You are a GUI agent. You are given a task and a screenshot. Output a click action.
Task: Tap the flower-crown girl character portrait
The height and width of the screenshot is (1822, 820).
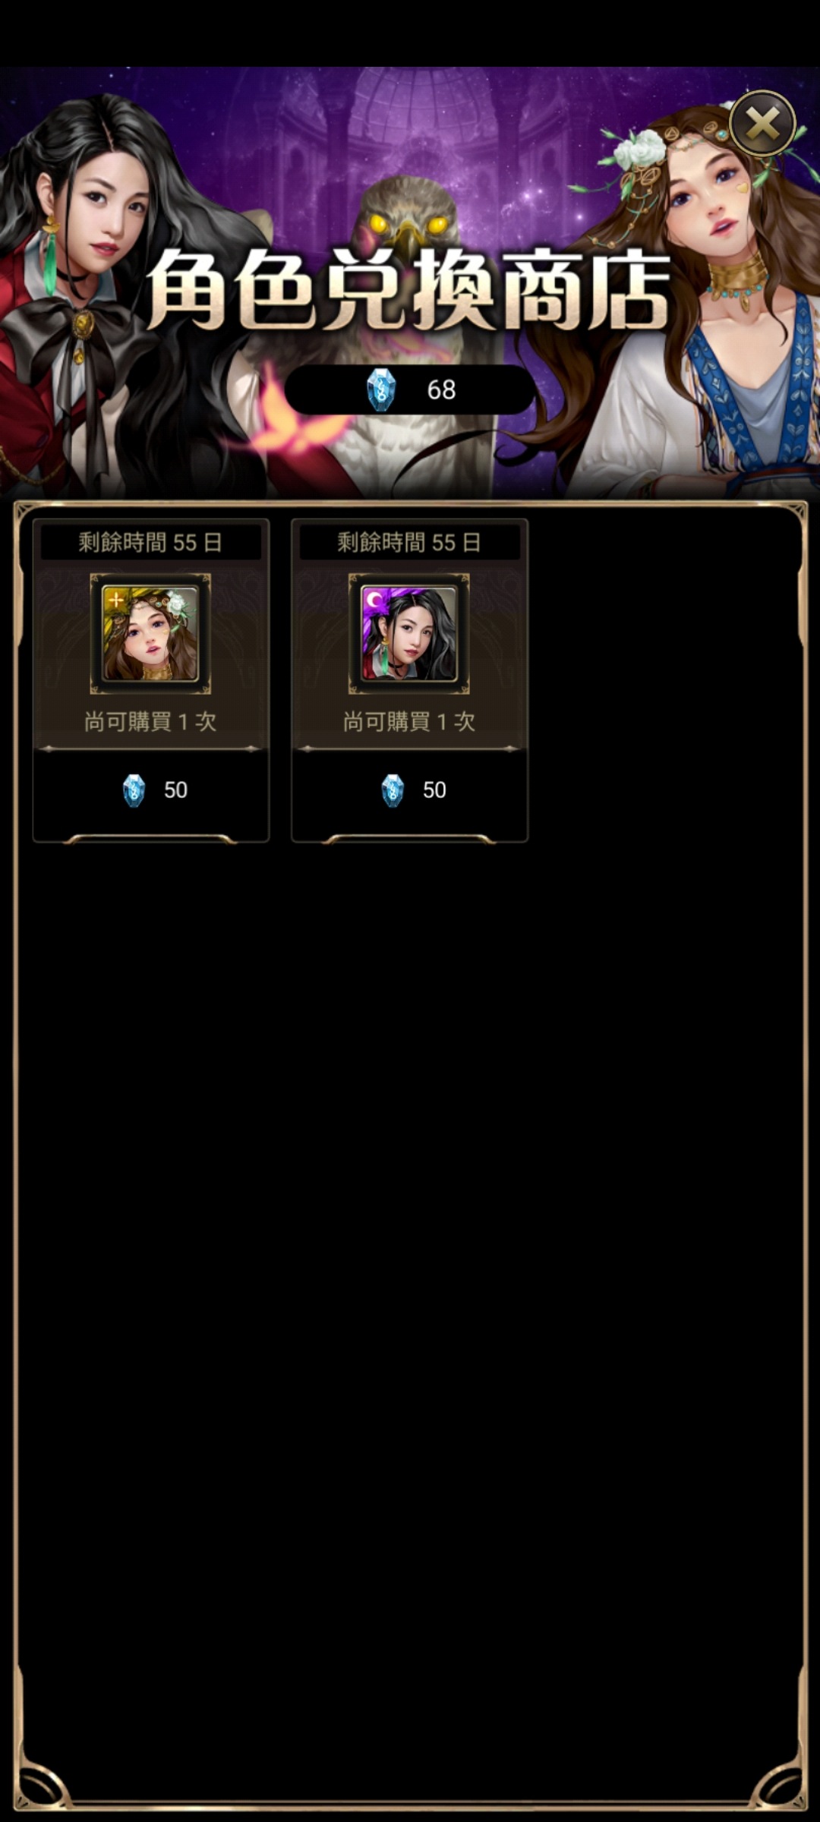[150, 633]
